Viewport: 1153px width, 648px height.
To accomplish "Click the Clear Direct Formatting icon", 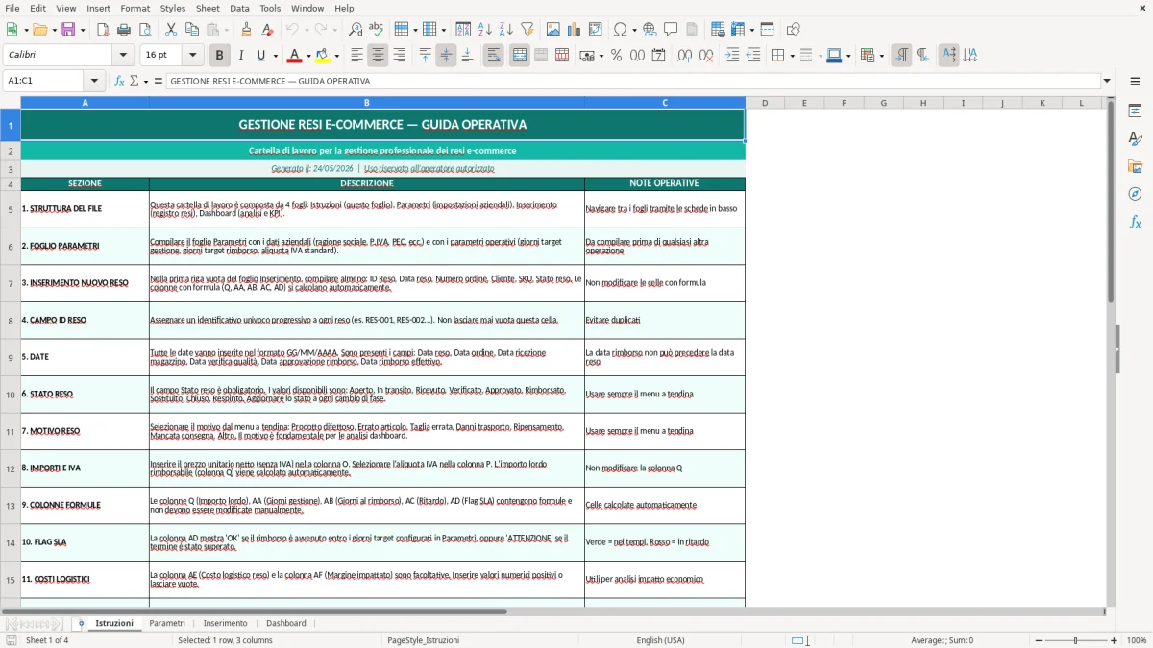I will [x=268, y=30].
